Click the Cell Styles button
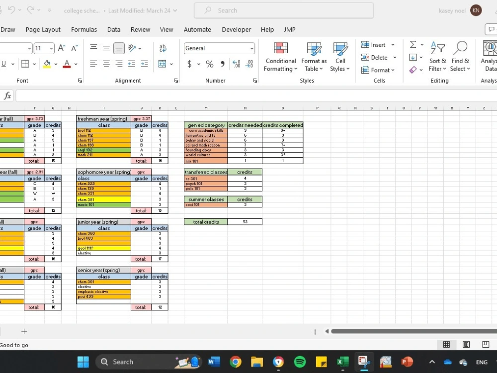The width and height of the screenshot is (497, 373). click(x=340, y=57)
